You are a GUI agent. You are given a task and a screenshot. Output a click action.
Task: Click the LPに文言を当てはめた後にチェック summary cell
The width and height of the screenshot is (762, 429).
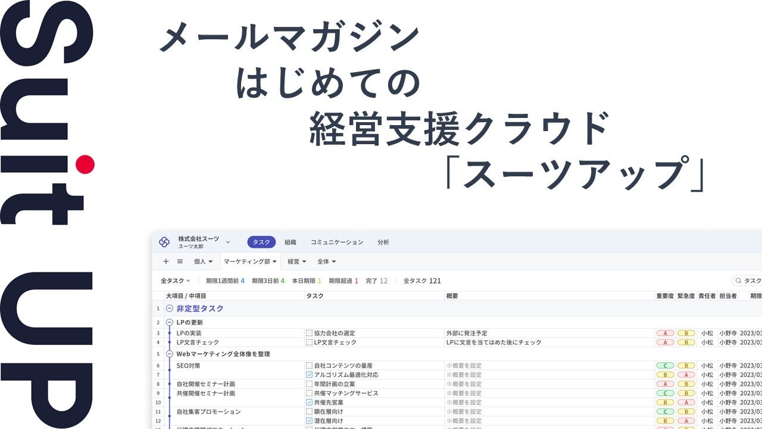click(x=494, y=343)
